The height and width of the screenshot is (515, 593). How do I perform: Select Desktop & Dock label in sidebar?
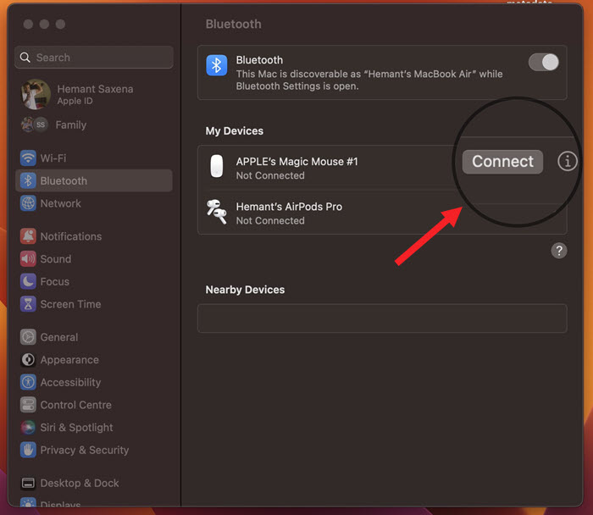point(80,483)
